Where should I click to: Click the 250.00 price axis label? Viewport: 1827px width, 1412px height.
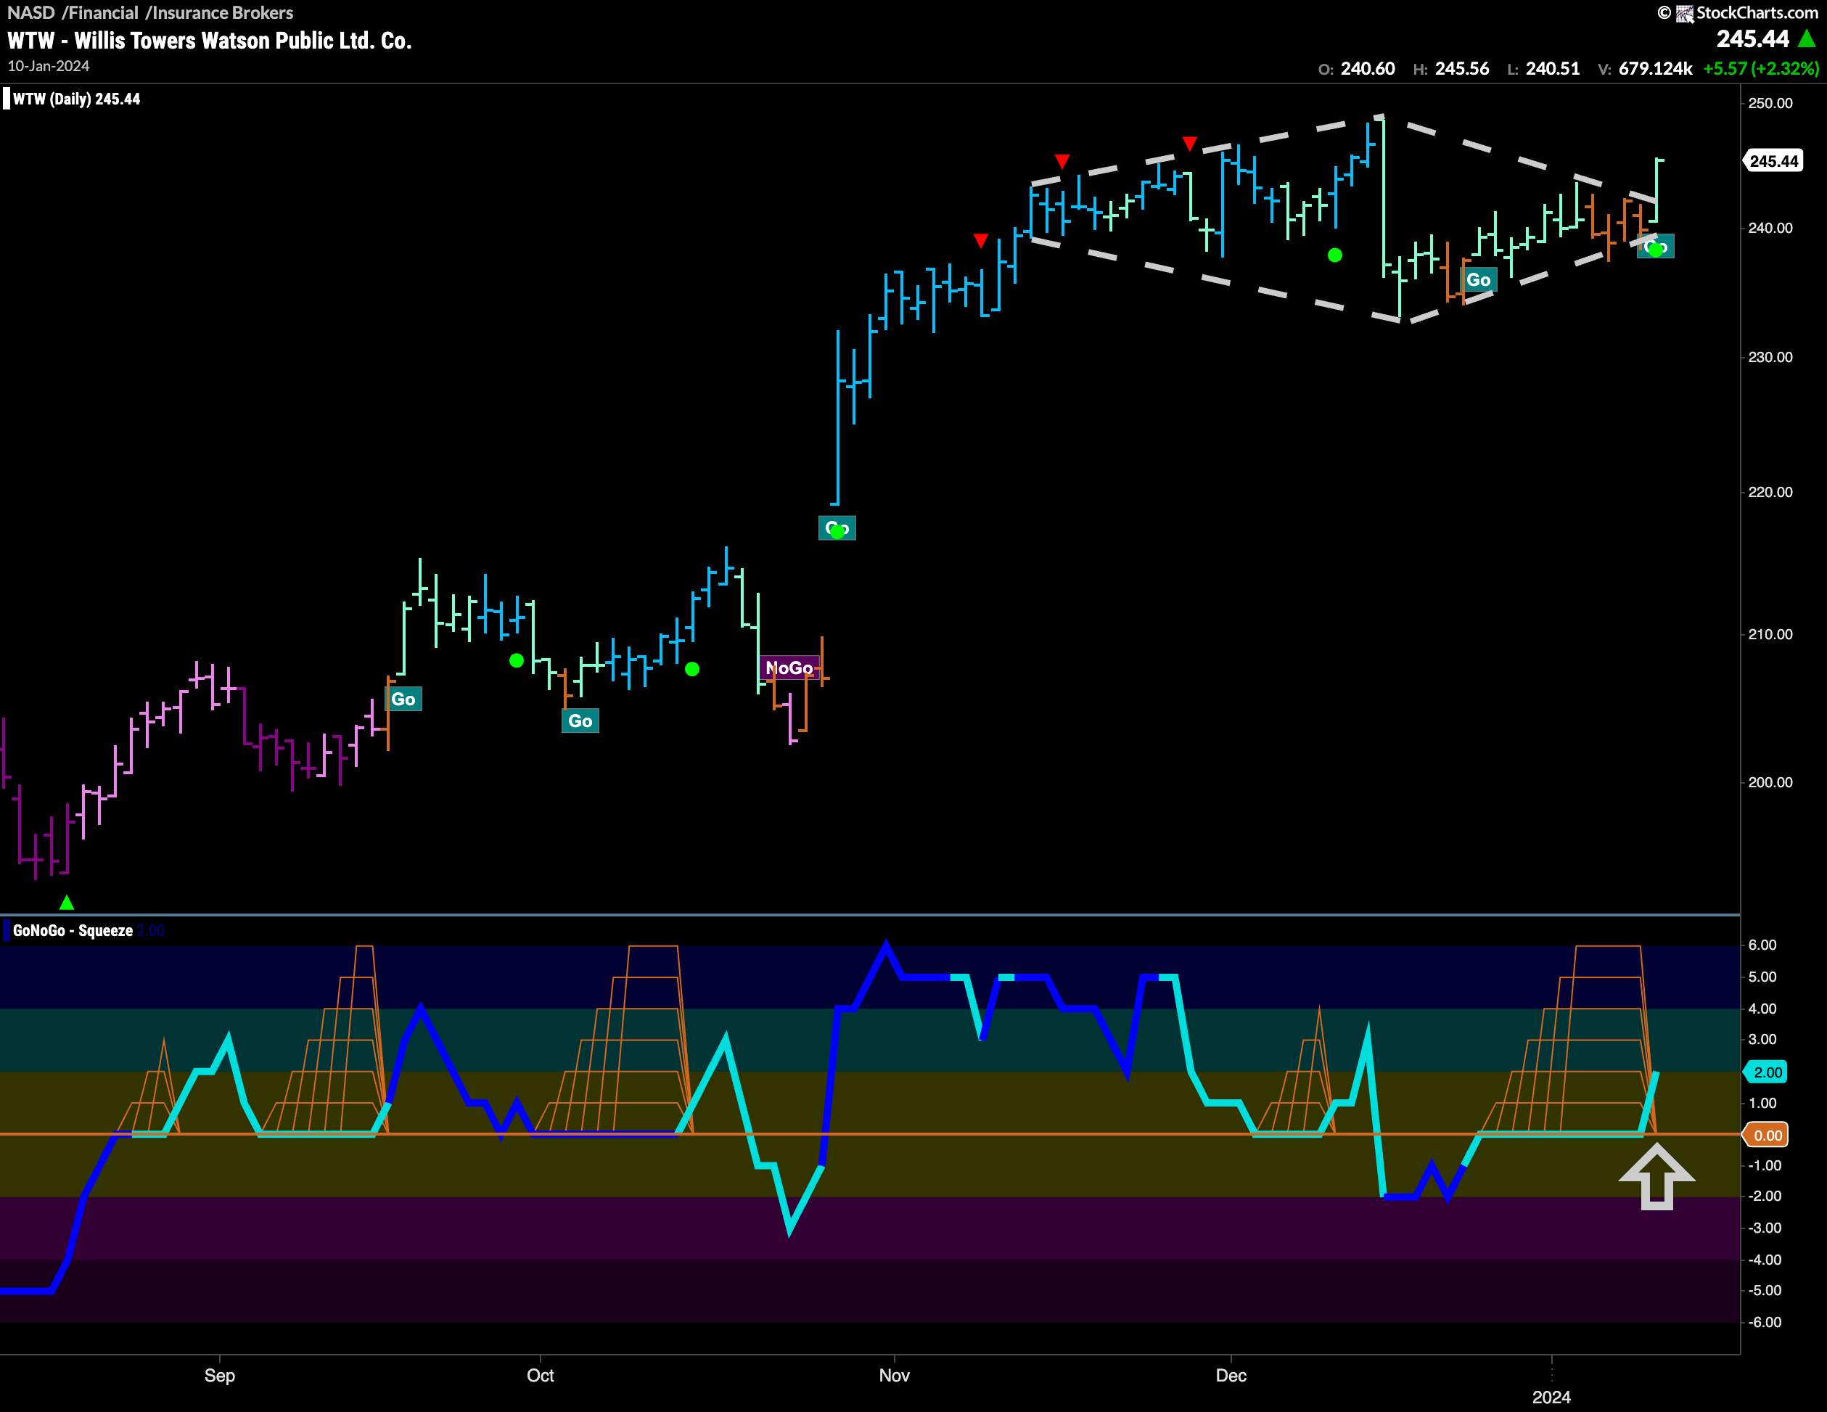click(x=1770, y=103)
